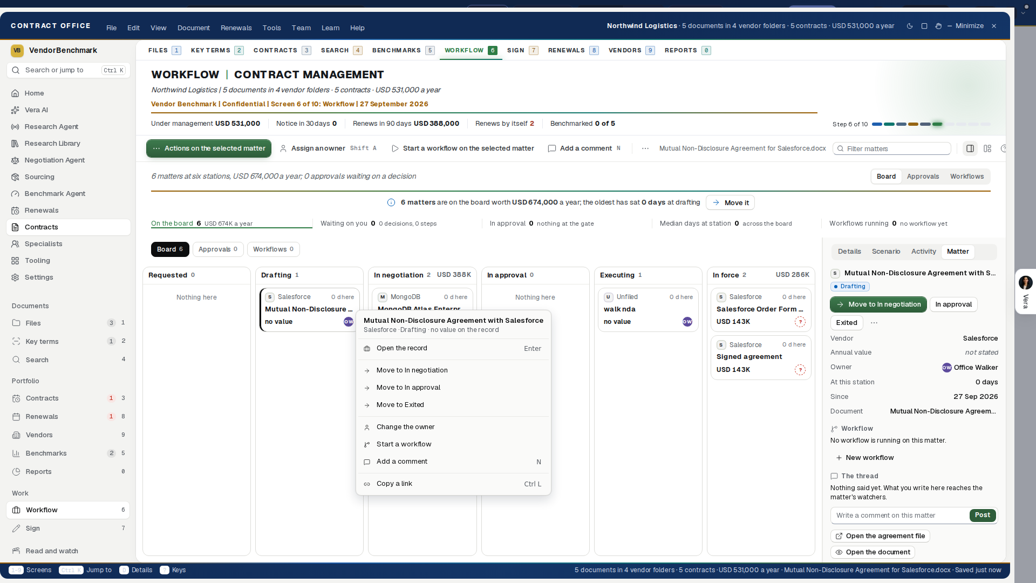Click the hand icon in the title bar
The height and width of the screenshot is (583, 1036).
(x=938, y=26)
